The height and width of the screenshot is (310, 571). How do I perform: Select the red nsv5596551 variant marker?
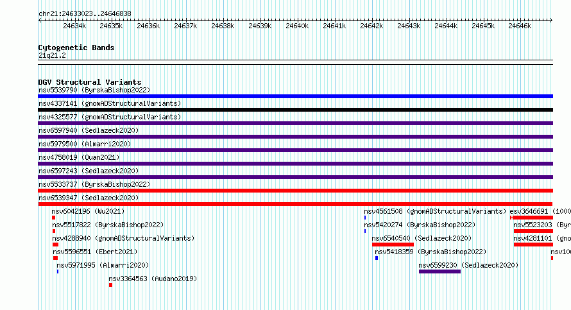pyautogui.click(x=55, y=258)
